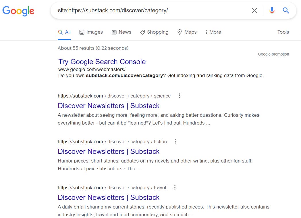Click the science category breadcrumb link
The width and height of the screenshot is (301, 218).
(x=162, y=95)
